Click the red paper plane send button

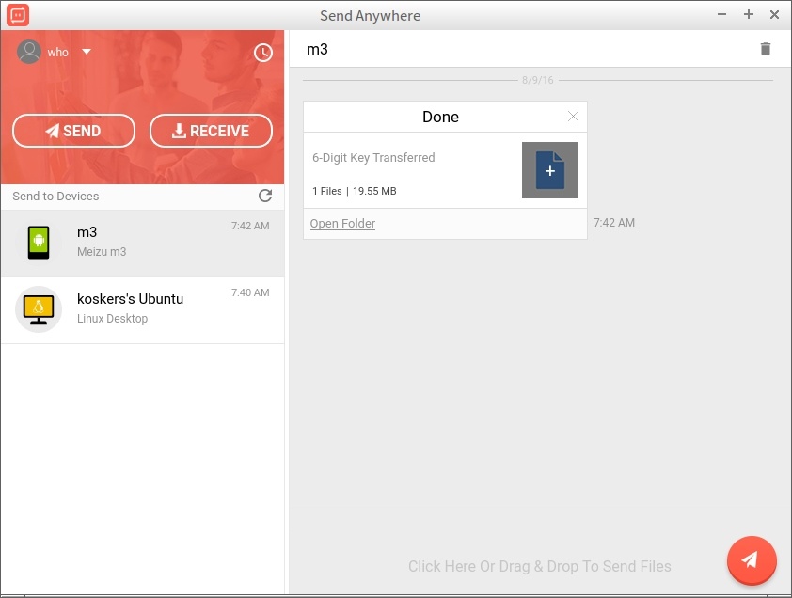751,560
